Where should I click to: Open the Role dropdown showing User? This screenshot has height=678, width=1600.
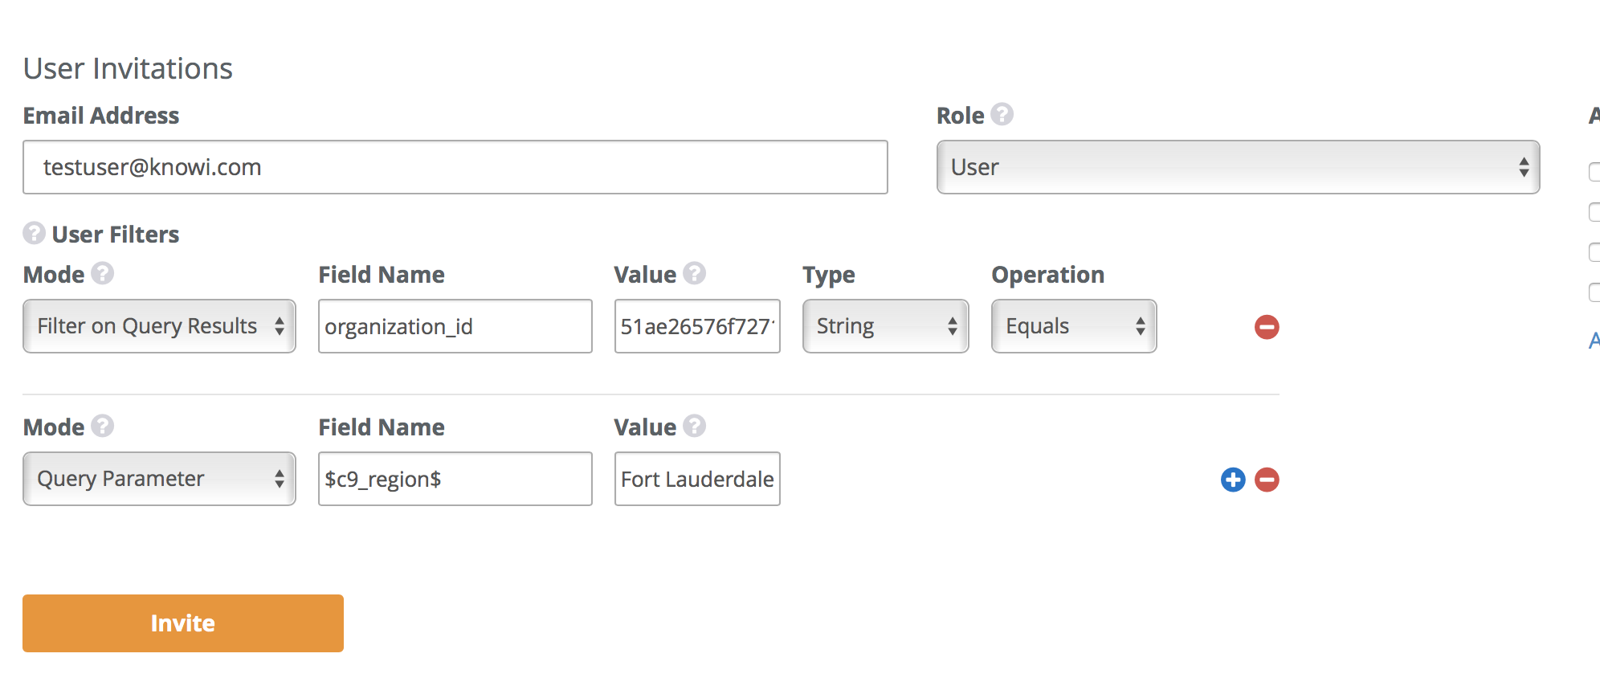[1237, 167]
